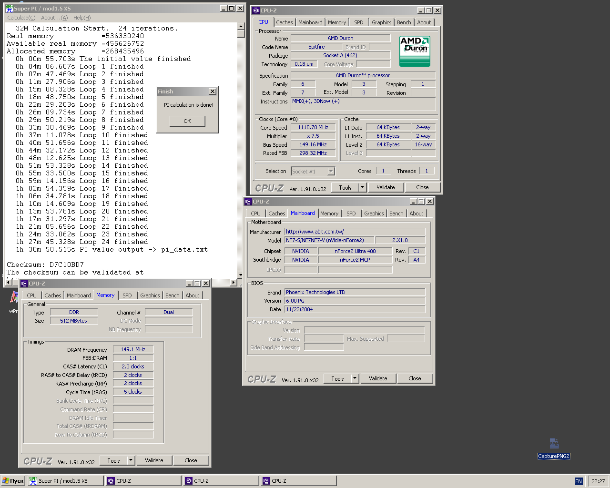Open the Mainboard tab in the Memory window
The height and width of the screenshot is (488, 610).
coord(79,295)
